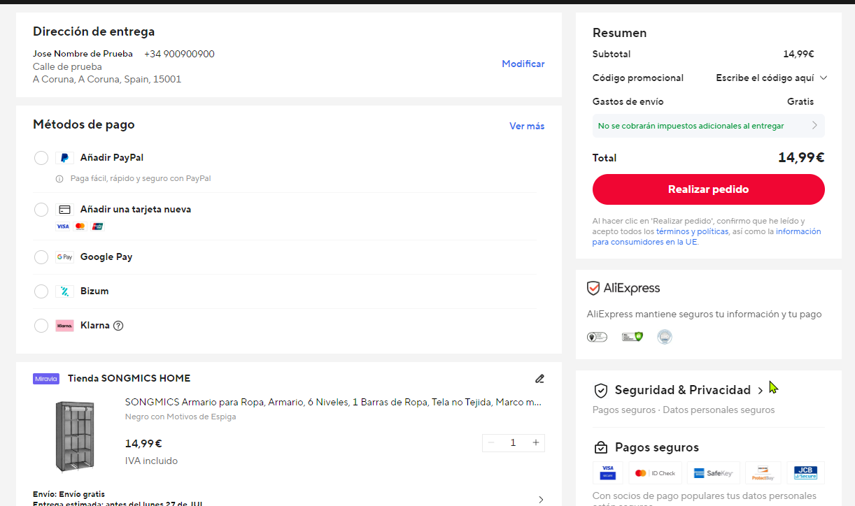The image size is (855, 506).
Task: Click the Mastercard ID Check badge
Action: [655, 473]
